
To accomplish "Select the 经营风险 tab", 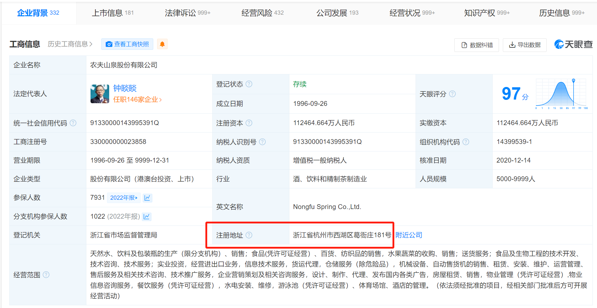I will pos(263,13).
